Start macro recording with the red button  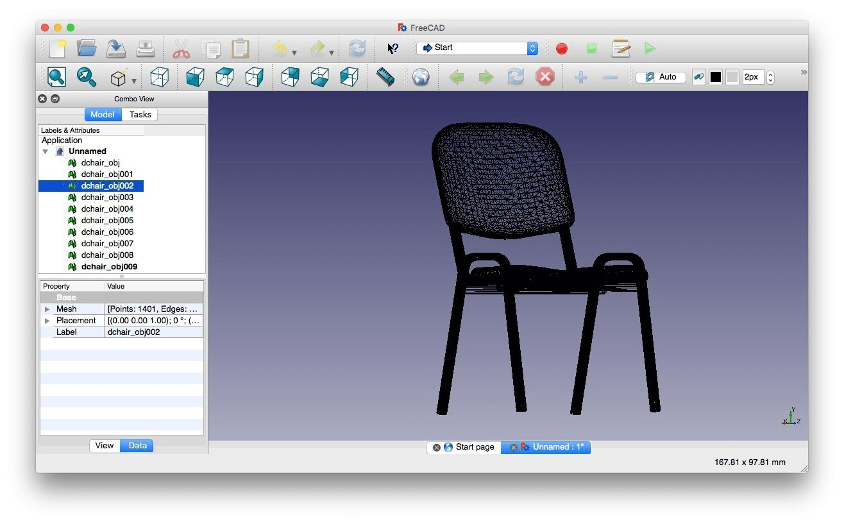click(562, 49)
